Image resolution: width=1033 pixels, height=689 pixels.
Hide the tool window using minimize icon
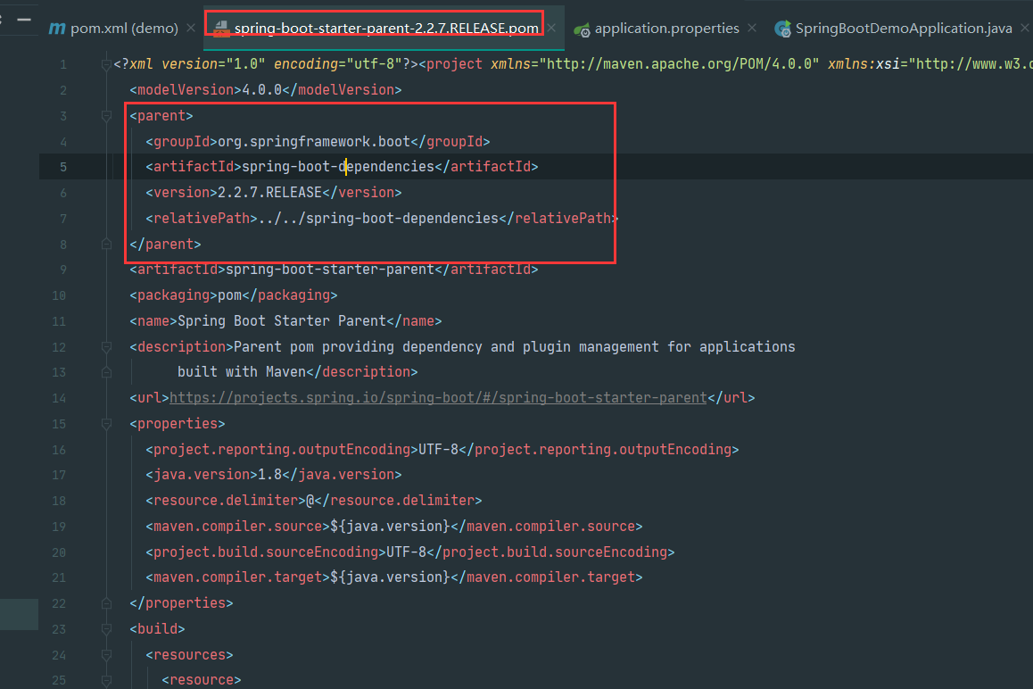[x=24, y=20]
